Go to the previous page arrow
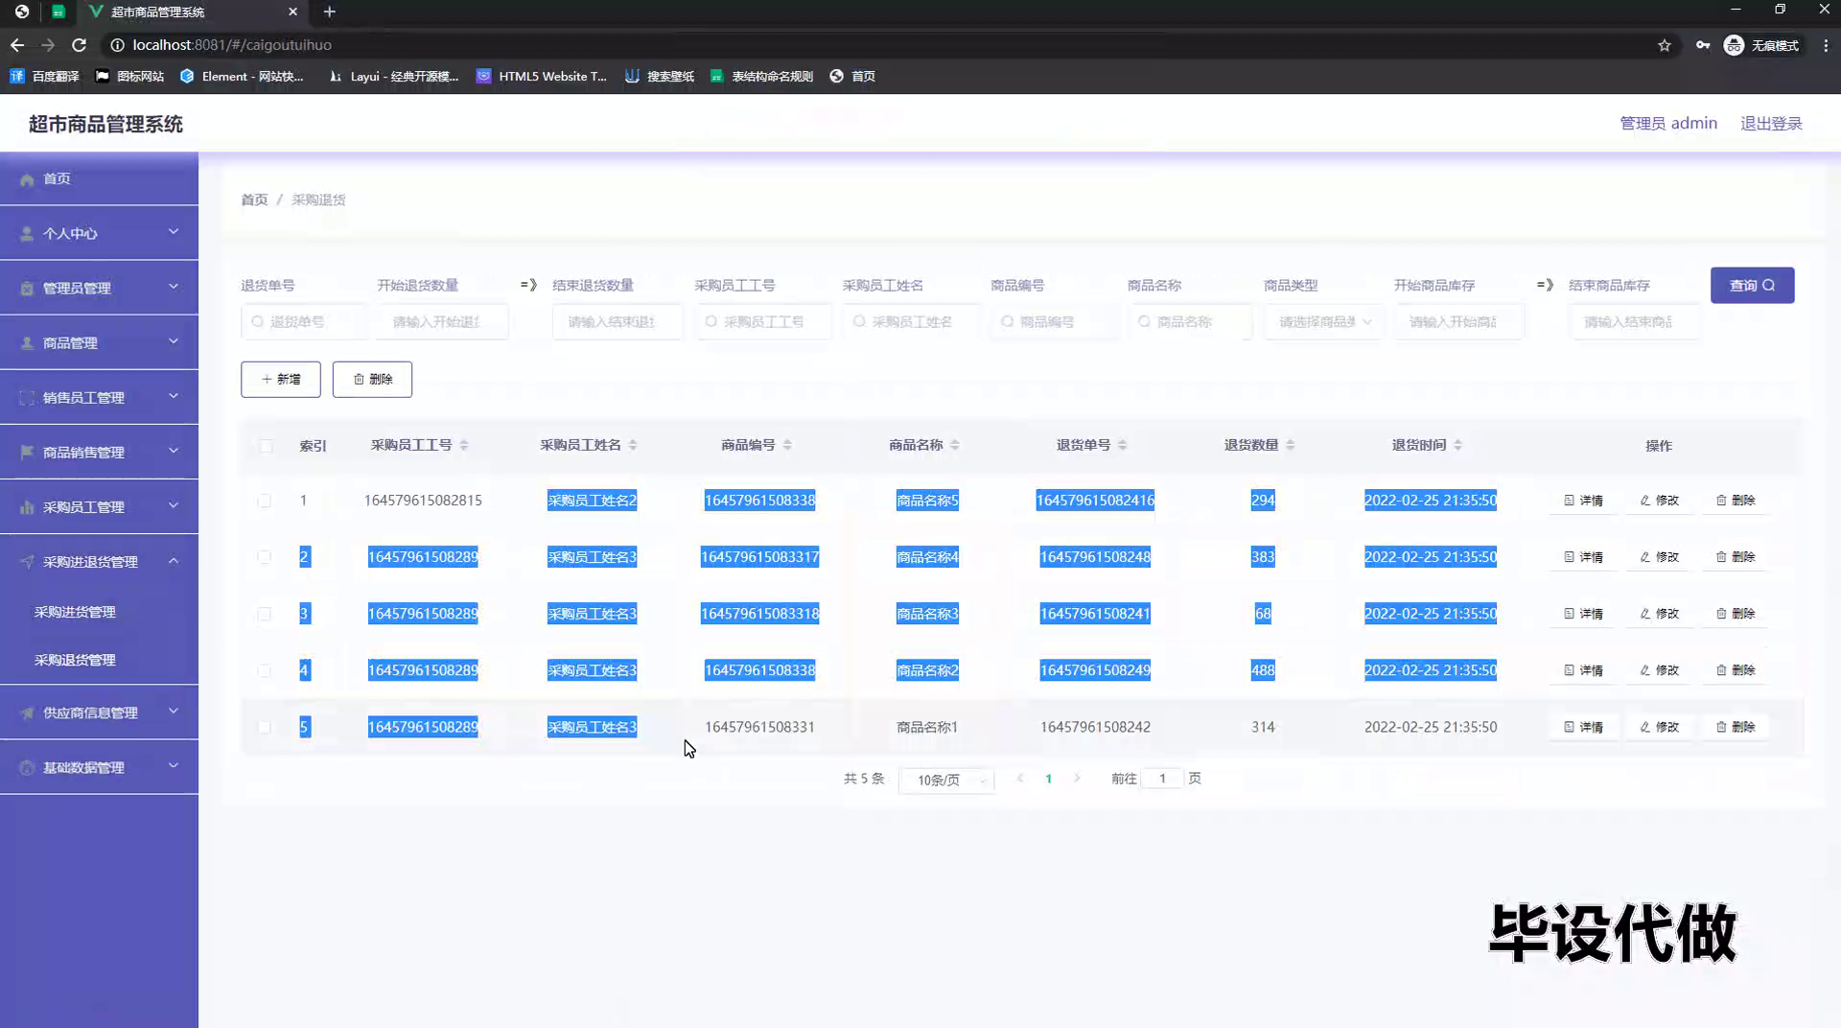The width and height of the screenshot is (1841, 1028). pos(1020,779)
